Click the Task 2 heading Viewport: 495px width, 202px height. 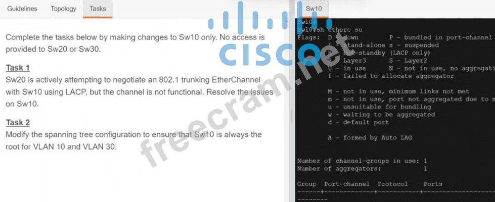coord(18,122)
